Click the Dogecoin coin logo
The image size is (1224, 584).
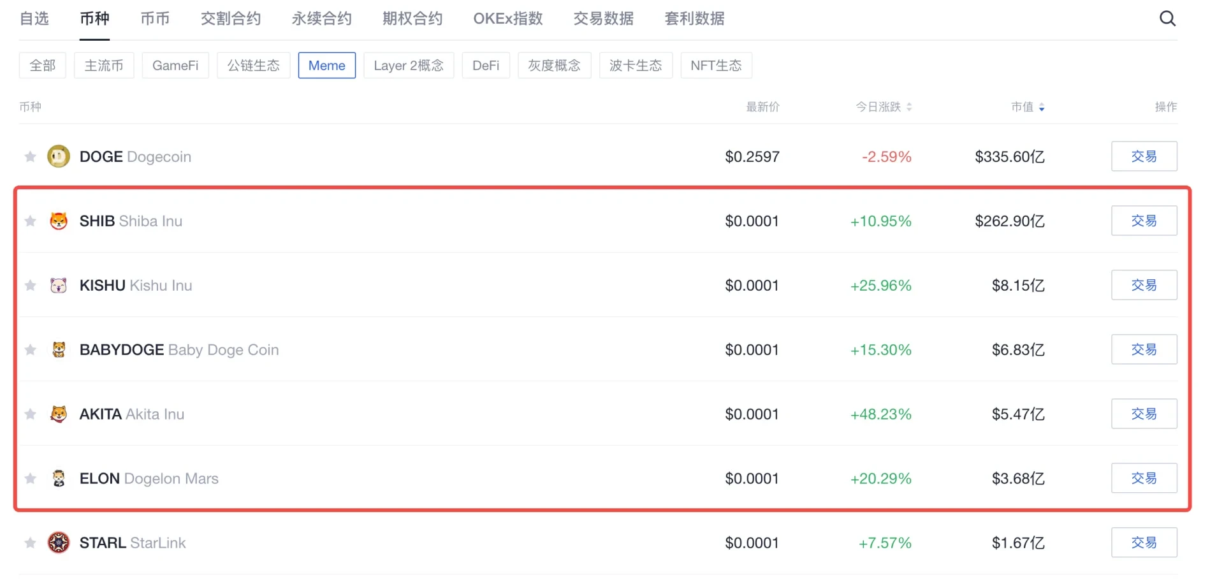(x=59, y=157)
